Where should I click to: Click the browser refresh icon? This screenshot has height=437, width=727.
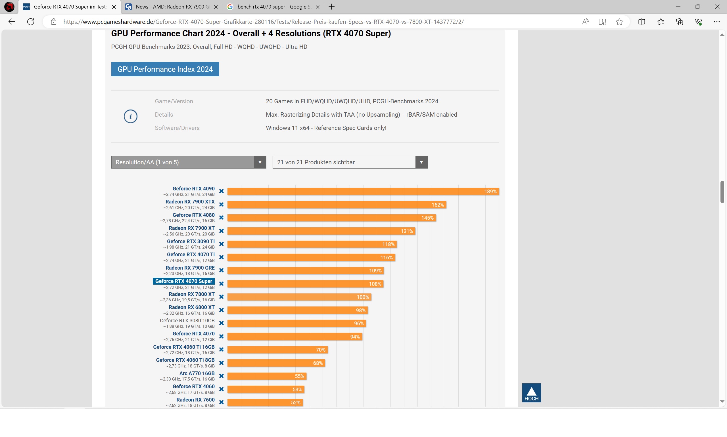click(x=31, y=22)
